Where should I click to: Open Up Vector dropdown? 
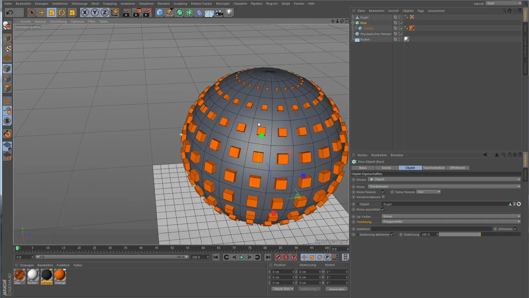[x=451, y=216]
